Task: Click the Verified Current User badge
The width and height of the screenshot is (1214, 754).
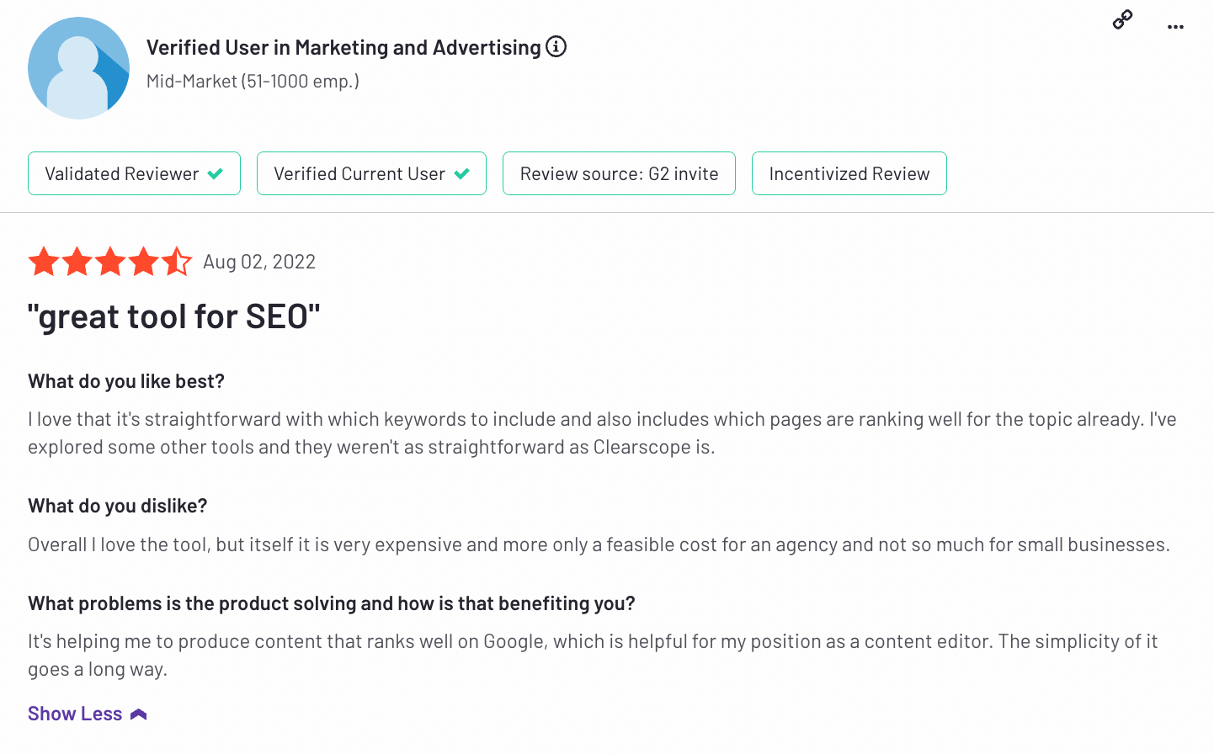Action: click(x=359, y=173)
